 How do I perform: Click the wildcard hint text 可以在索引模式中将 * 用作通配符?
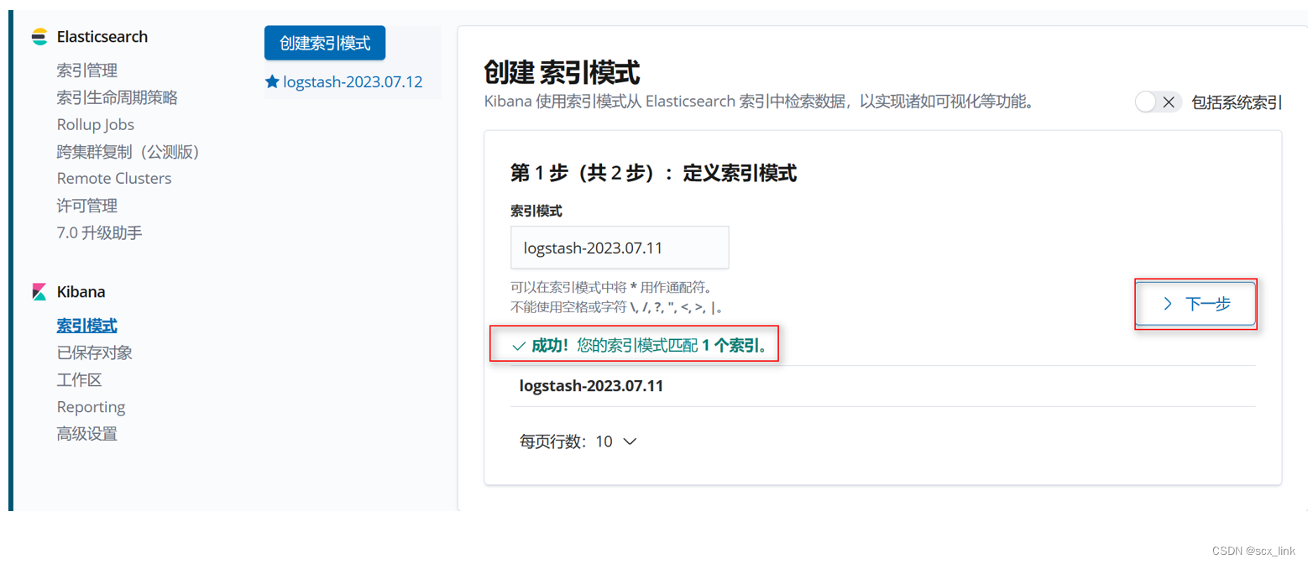(x=612, y=287)
